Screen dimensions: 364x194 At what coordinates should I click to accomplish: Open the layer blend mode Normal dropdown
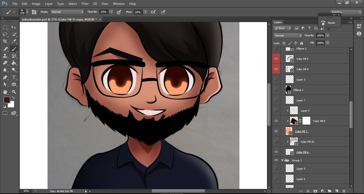click(288, 36)
